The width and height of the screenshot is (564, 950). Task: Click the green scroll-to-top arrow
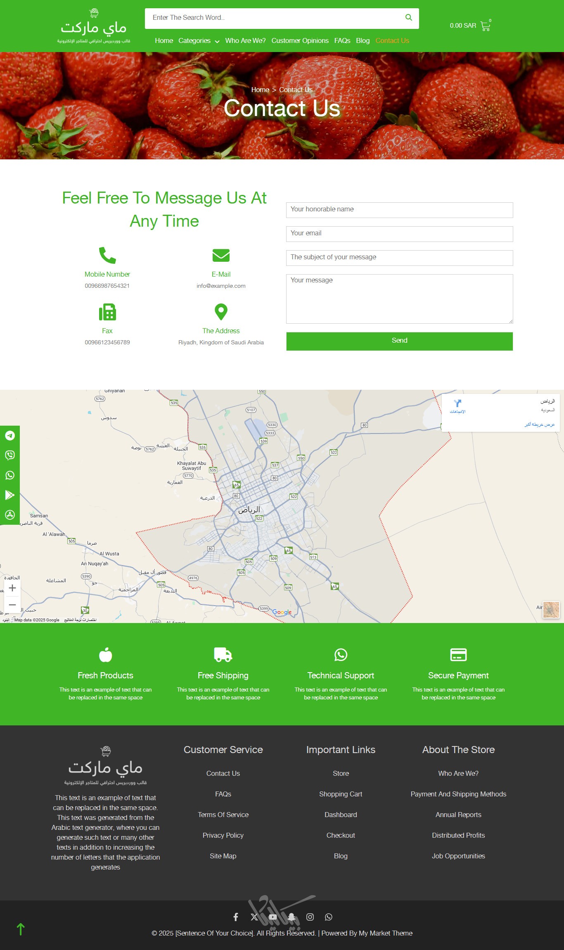pyautogui.click(x=21, y=929)
